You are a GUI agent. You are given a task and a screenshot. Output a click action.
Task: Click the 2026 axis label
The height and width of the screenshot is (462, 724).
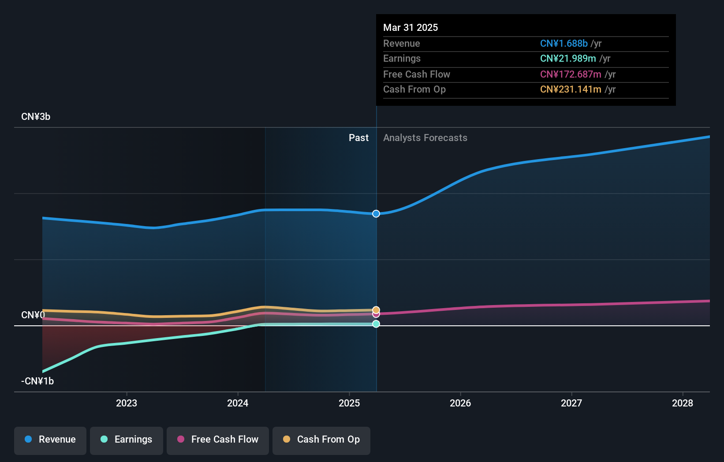pyautogui.click(x=460, y=402)
